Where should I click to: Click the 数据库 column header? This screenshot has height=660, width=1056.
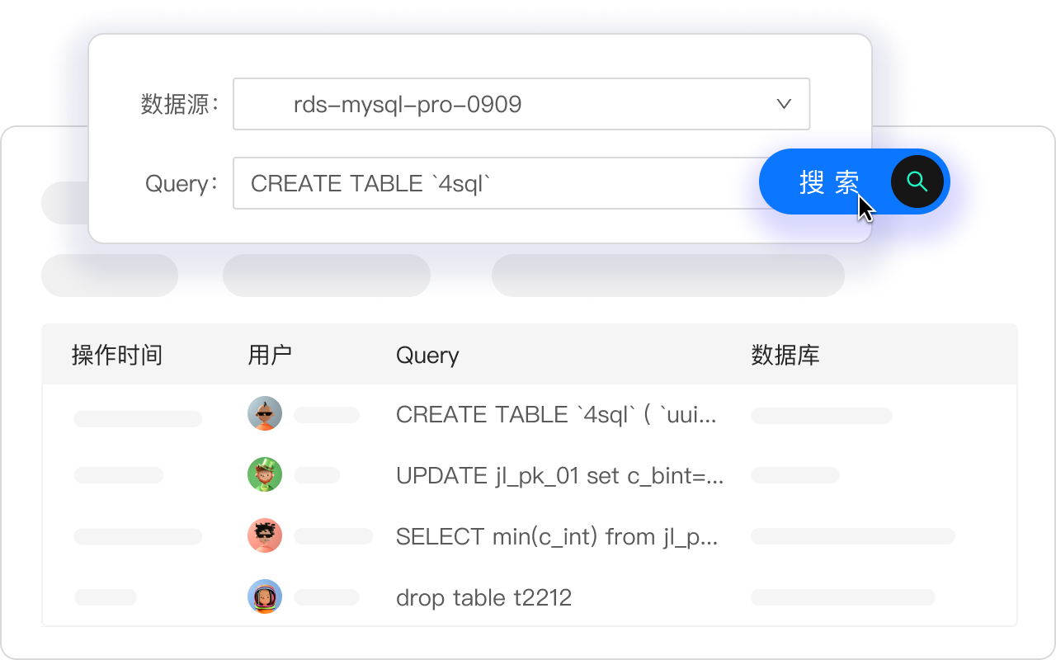(x=785, y=356)
